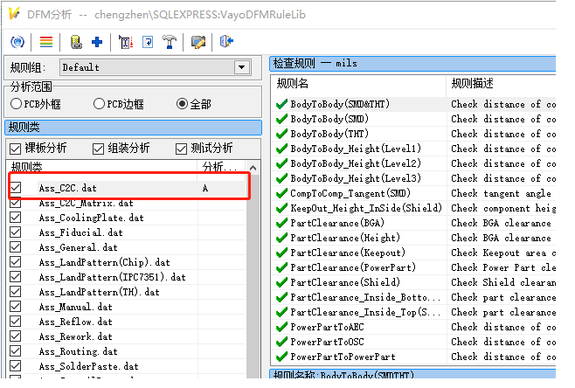Screen dimensions: 575x388
Task: Click the blue circular run analysis icon
Action: pyautogui.click(x=17, y=41)
